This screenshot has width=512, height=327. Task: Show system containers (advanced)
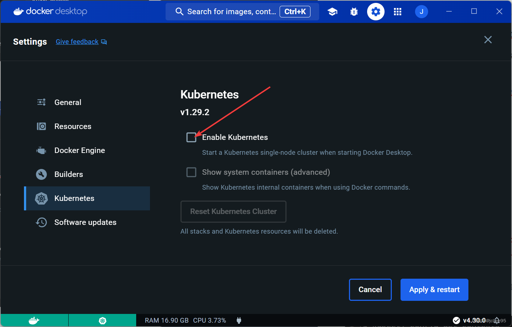tap(191, 172)
